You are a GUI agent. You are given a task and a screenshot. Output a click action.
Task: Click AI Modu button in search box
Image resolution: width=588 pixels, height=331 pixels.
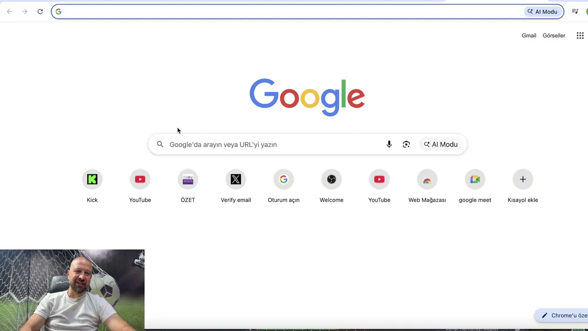click(441, 144)
